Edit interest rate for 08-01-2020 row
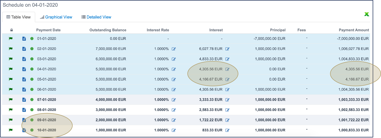The width and height of the screenshot is (381, 138). pyautogui.click(x=174, y=110)
